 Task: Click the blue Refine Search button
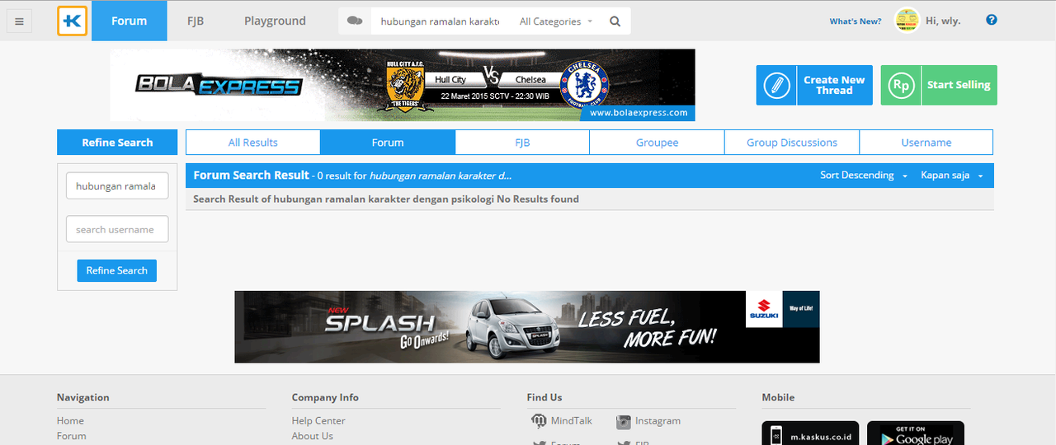(116, 270)
